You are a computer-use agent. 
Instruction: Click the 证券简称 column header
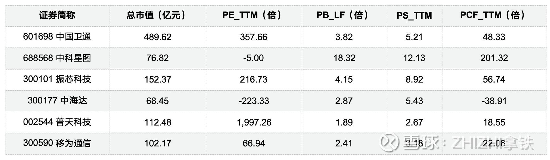click(x=57, y=15)
